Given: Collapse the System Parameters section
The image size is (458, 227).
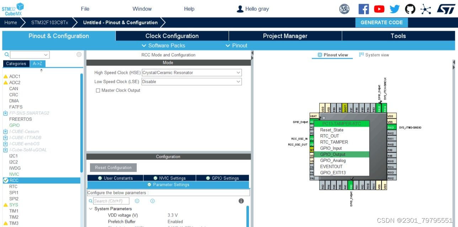Looking at the screenshot, I should click(91, 209).
